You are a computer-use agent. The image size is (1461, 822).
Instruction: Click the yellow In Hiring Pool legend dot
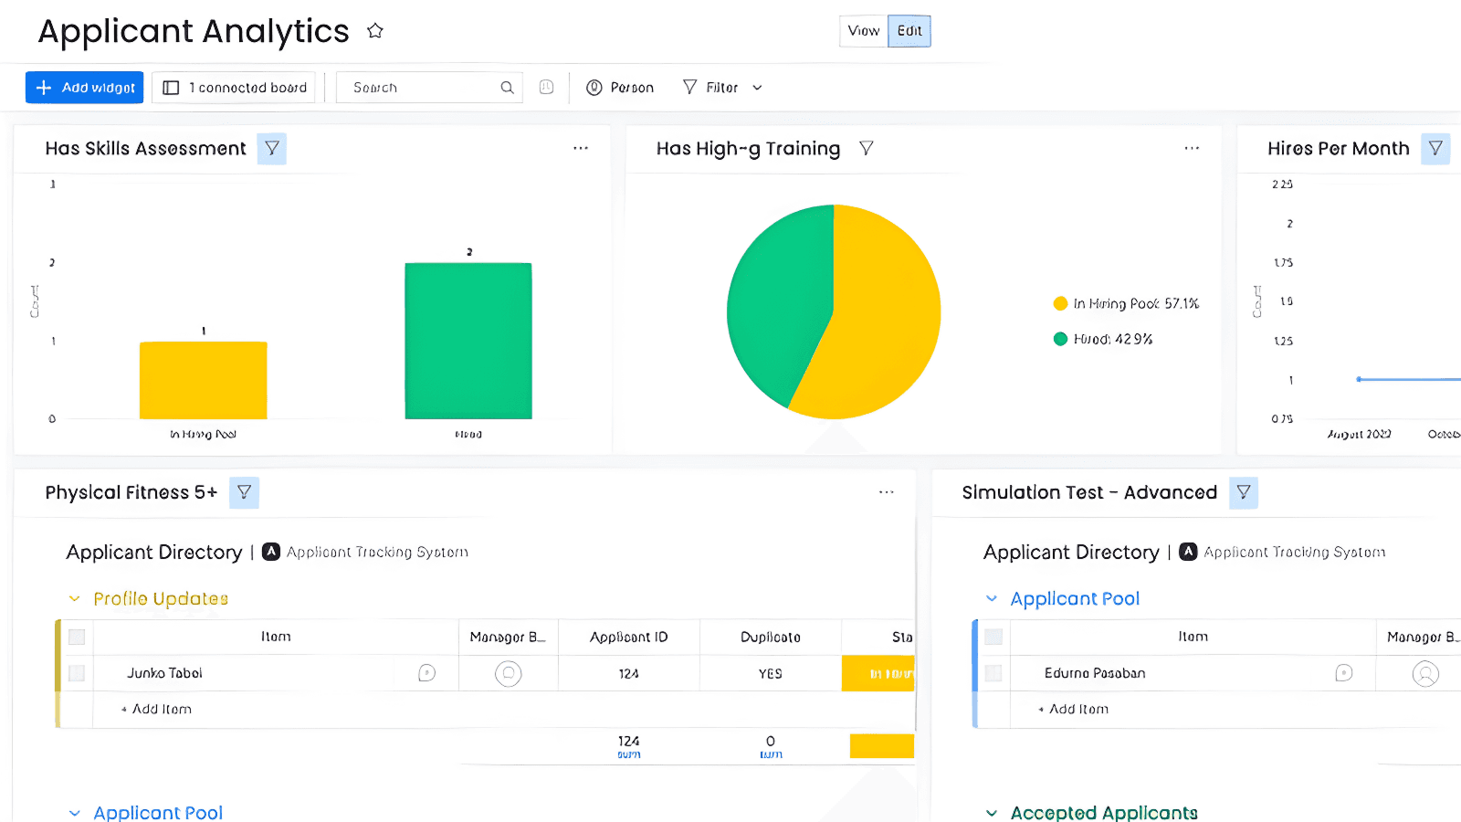(1060, 303)
